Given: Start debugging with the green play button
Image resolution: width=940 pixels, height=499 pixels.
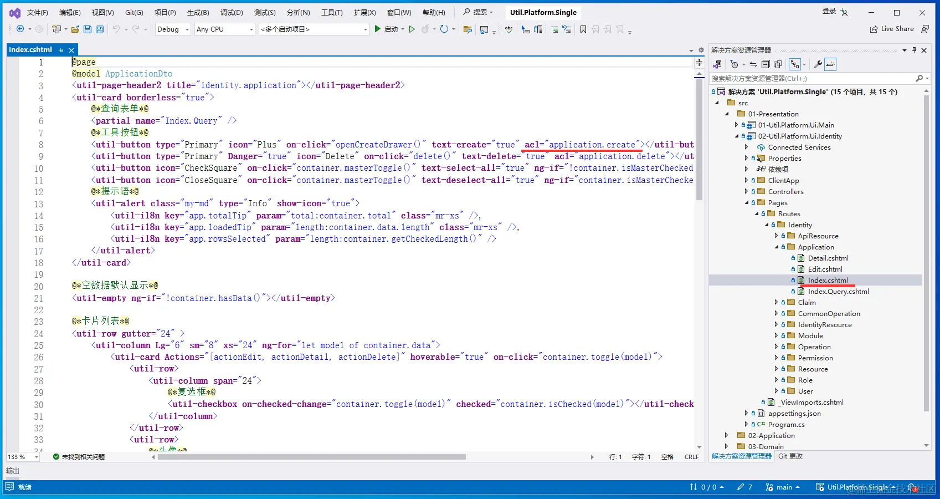Looking at the screenshot, I should click(377, 29).
